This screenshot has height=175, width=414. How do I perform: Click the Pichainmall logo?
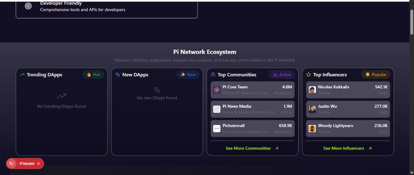tap(217, 128)
